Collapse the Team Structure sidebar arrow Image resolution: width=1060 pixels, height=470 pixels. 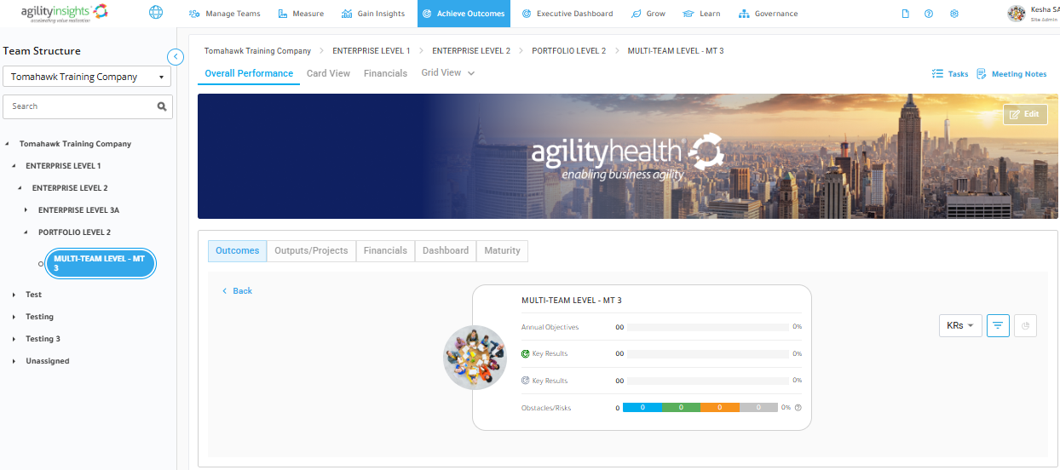coord(176,57)
